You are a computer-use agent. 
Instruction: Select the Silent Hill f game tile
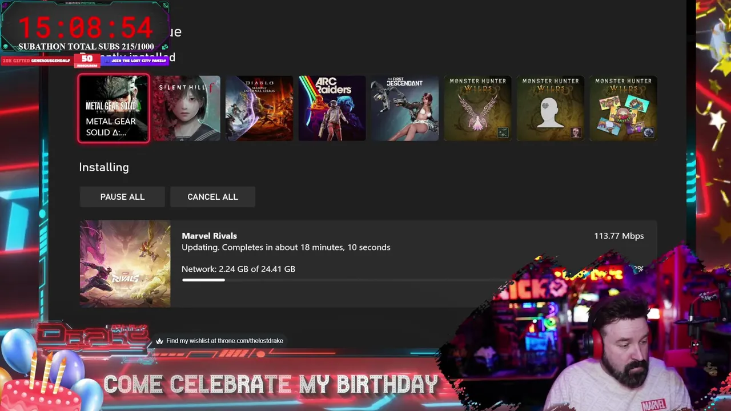point(186,108)
